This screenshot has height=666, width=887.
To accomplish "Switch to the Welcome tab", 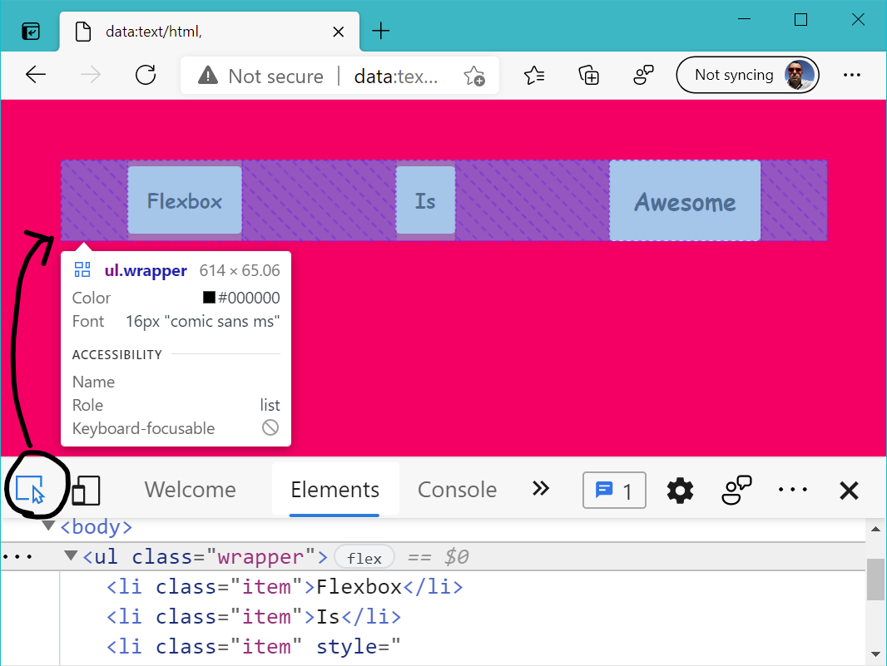I will coord(190,491).
